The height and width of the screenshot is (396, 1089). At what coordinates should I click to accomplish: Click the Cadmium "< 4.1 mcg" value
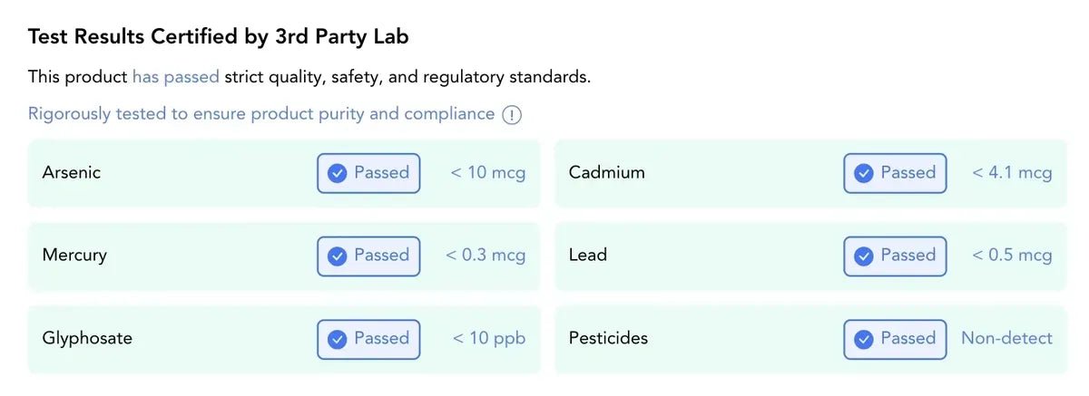1012,173
